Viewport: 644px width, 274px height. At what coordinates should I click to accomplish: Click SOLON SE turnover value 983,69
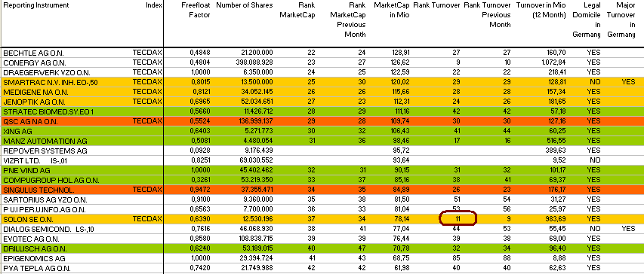coord(556,219)
